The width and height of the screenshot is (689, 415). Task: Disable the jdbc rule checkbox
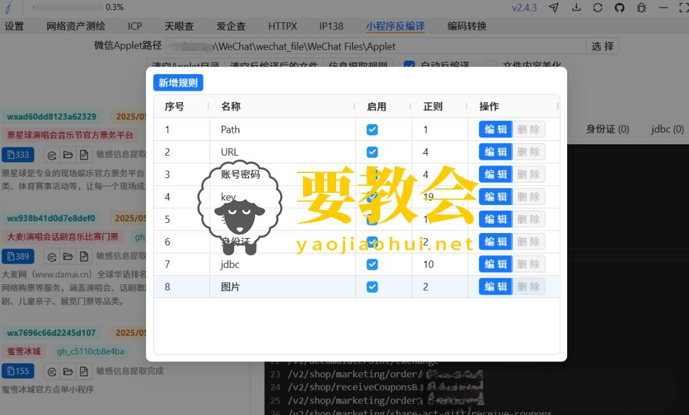[372, 264]
